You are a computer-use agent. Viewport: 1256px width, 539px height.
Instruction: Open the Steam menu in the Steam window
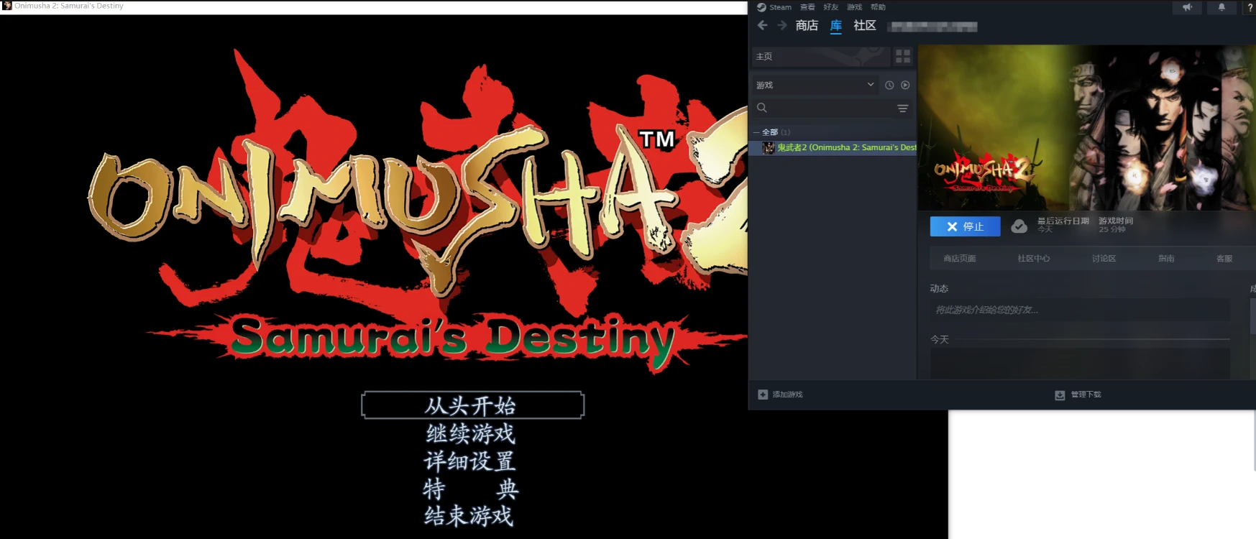pyautogui.click(x=780, y=7)
